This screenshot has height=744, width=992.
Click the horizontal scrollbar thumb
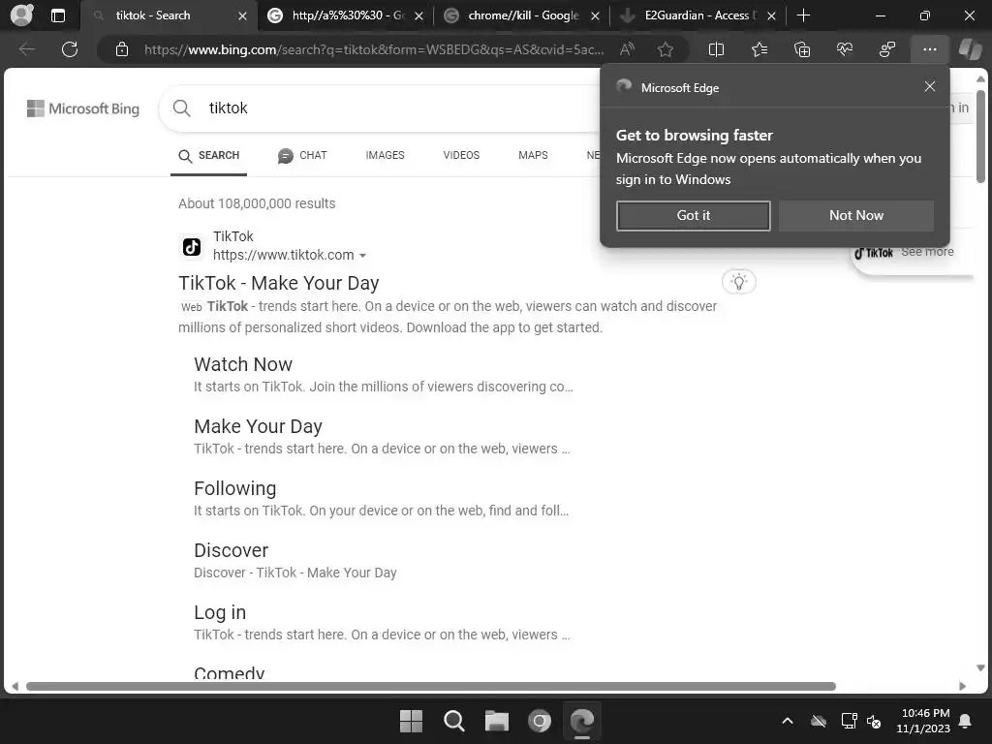430,687
